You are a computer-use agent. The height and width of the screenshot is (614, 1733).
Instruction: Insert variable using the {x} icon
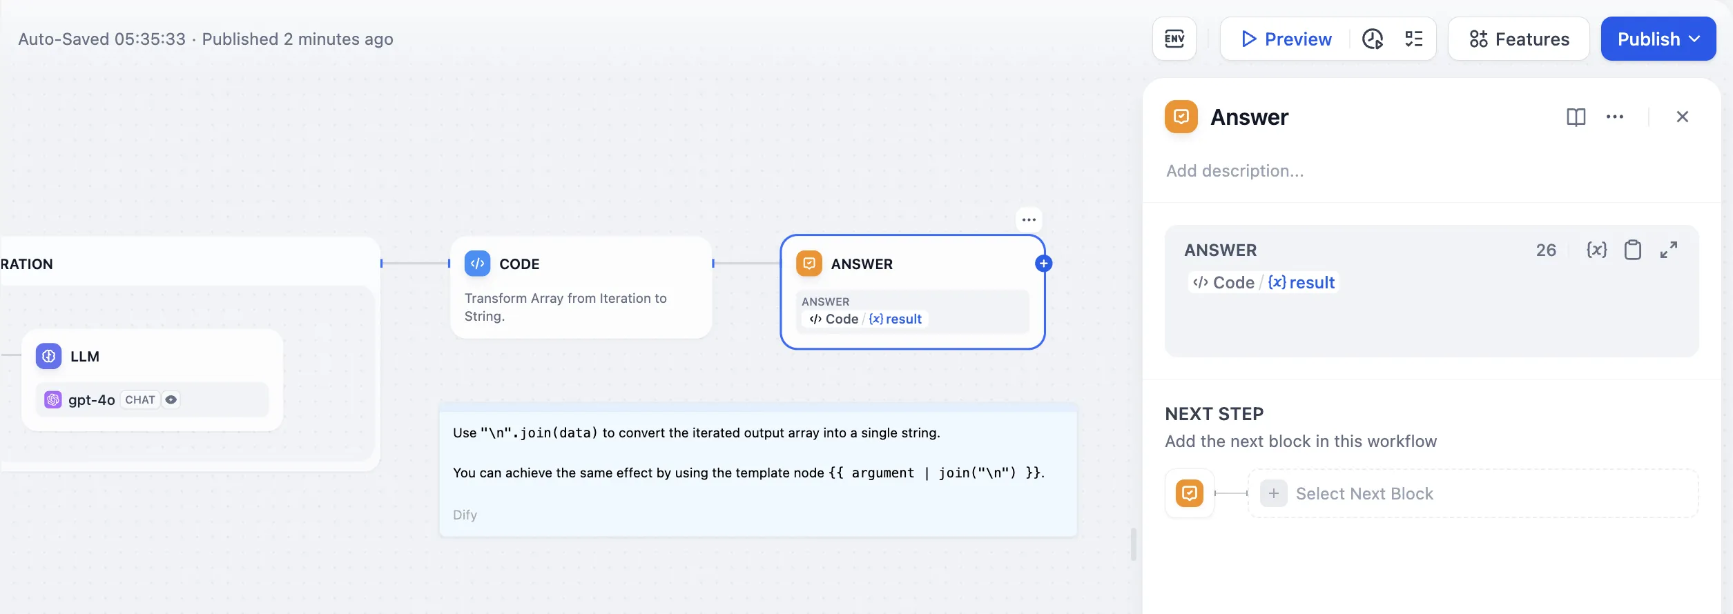click(1596, 250)
